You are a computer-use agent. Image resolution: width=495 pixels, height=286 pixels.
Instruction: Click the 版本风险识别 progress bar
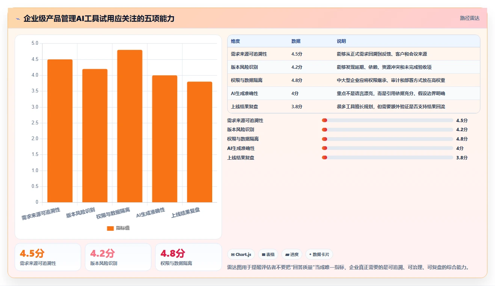(x=388, y=130)
